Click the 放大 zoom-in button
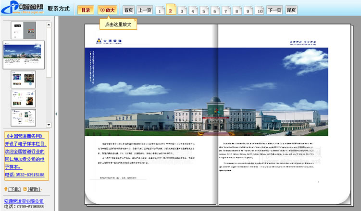Viewport: 361px width, 211px height. pos(108,10)
